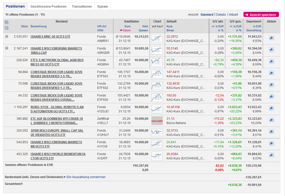Expand ISHARES MSCI Emerging Markets Smallcap row
The height and width of the screenshot is (196, 285).
[7, 48]
